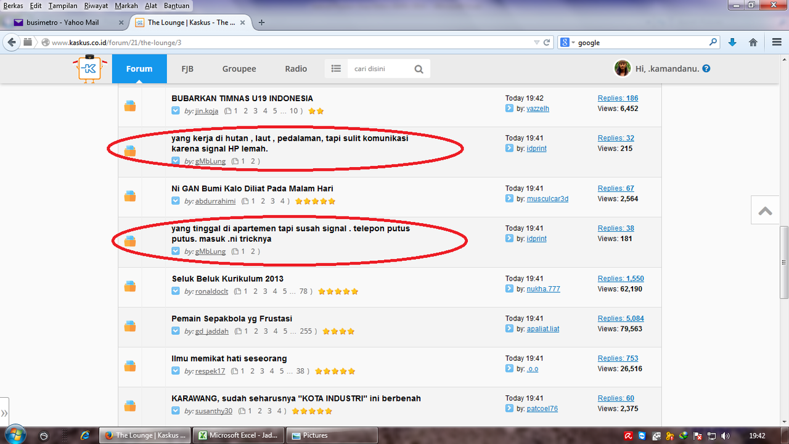Click the Kaskus logo icon
This screenshot has height=444, width=789.
click(89, 68)
